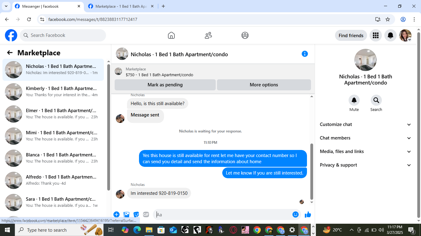Open the Sara conversation
This screenshot has height=236, width=421.
pos(53,202)
